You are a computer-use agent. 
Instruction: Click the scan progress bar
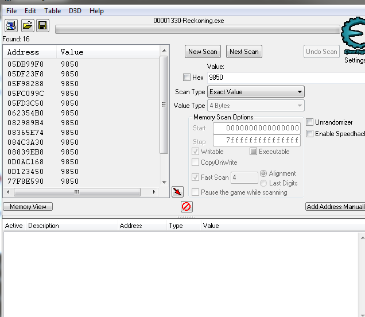pyautogui.click(x=197, y=30)
